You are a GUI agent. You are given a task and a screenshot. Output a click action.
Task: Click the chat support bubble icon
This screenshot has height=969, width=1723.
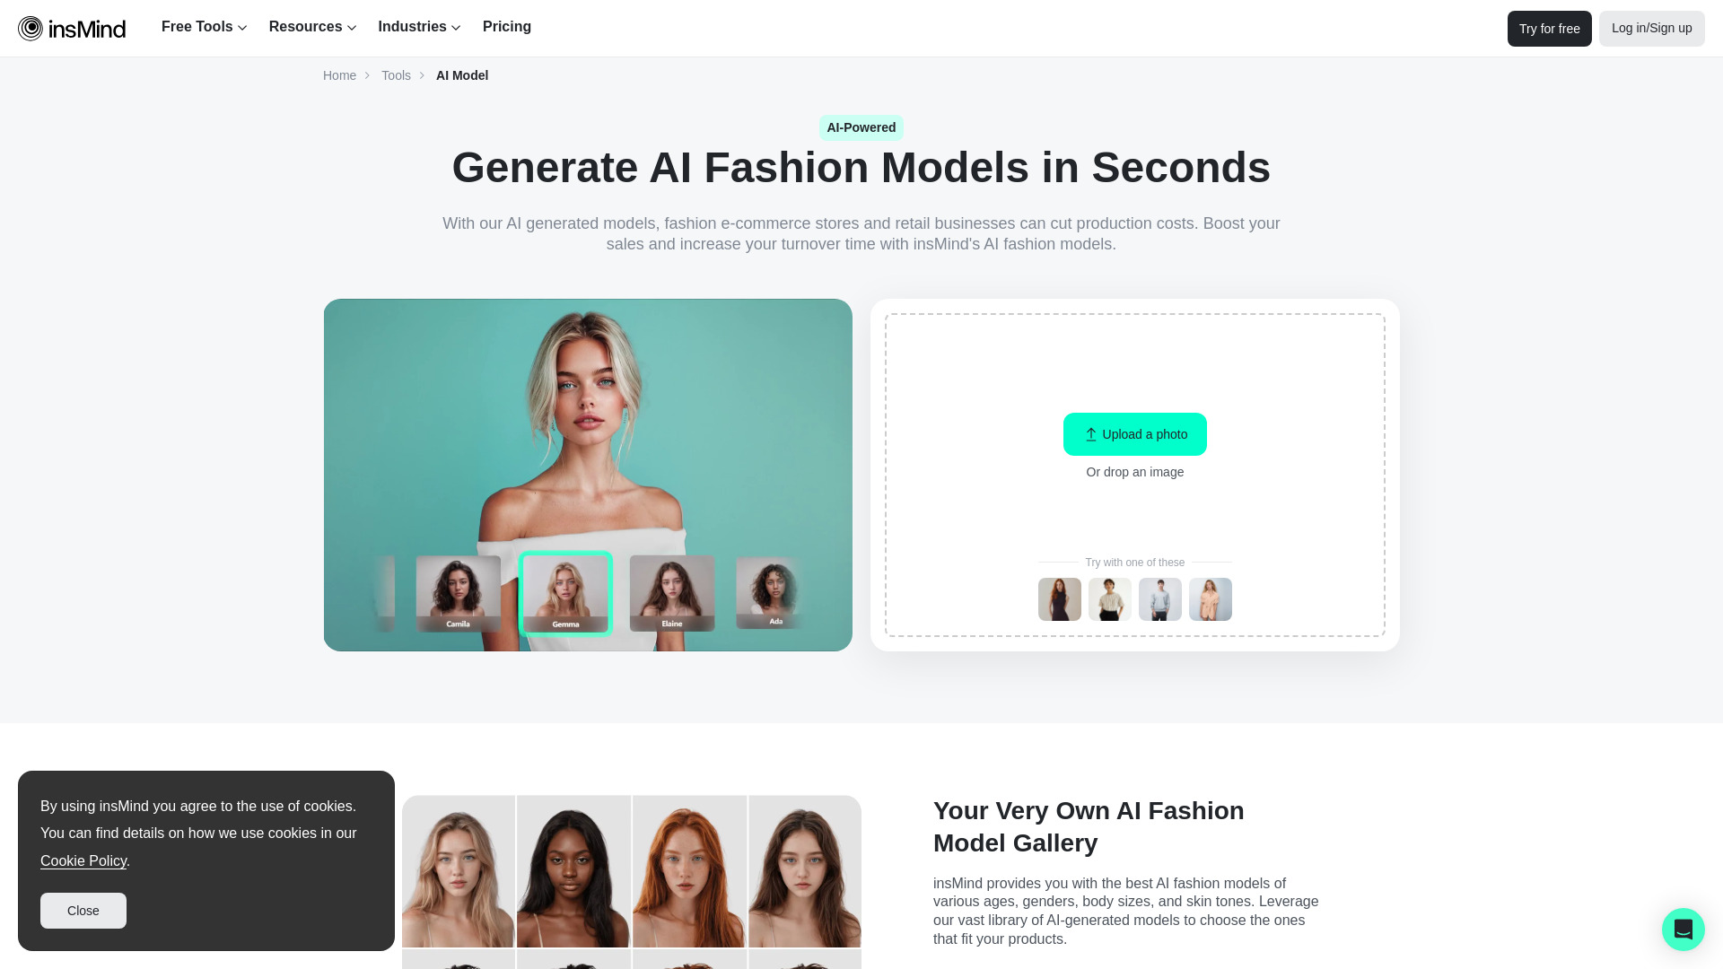(1683, 929)
